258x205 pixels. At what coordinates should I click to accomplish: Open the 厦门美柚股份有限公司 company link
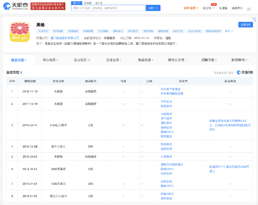pyautogui.click(x=65, y=38)
